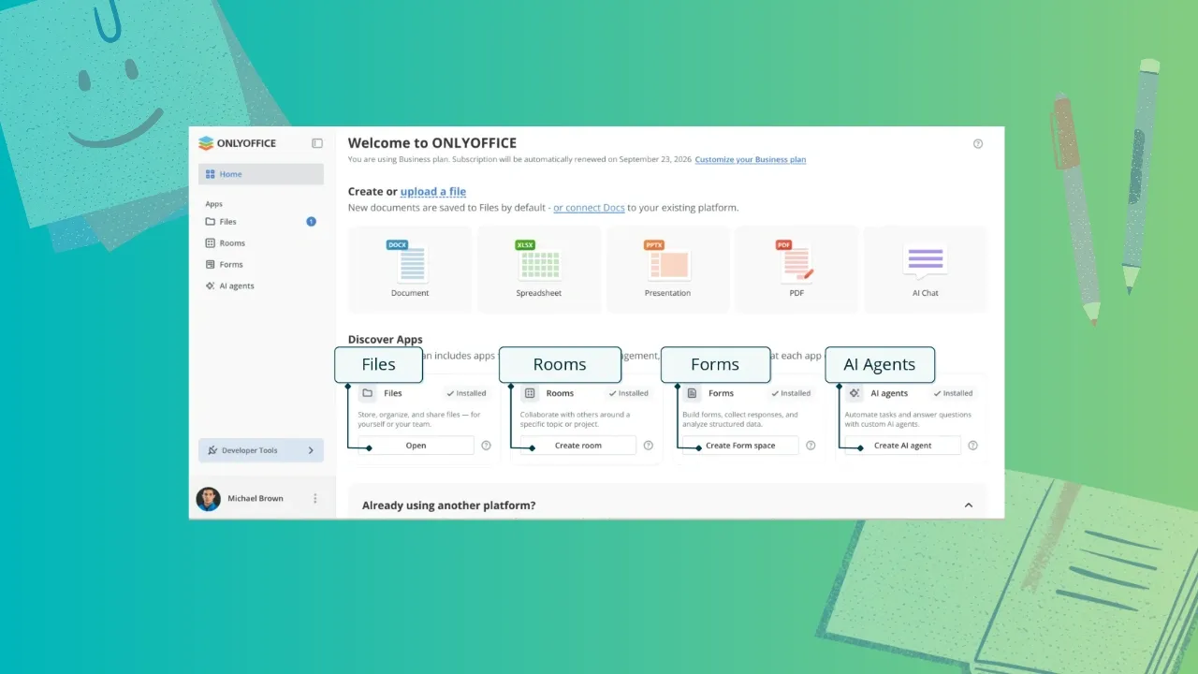1198x674 pixels.
Task: Go to Home in the sidebar
Action: [261, 174]
